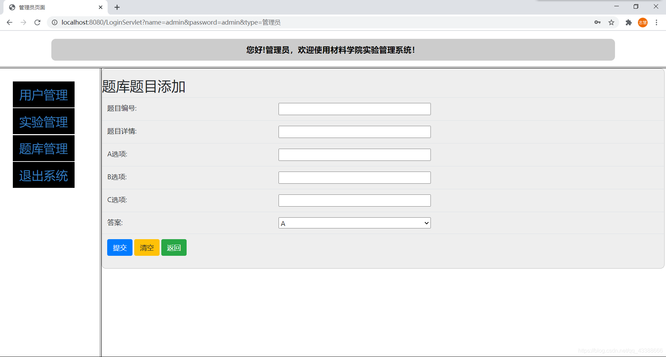View site information icon in address bar
The width and height of the screenshot is (666, 357).
(54, 23)
